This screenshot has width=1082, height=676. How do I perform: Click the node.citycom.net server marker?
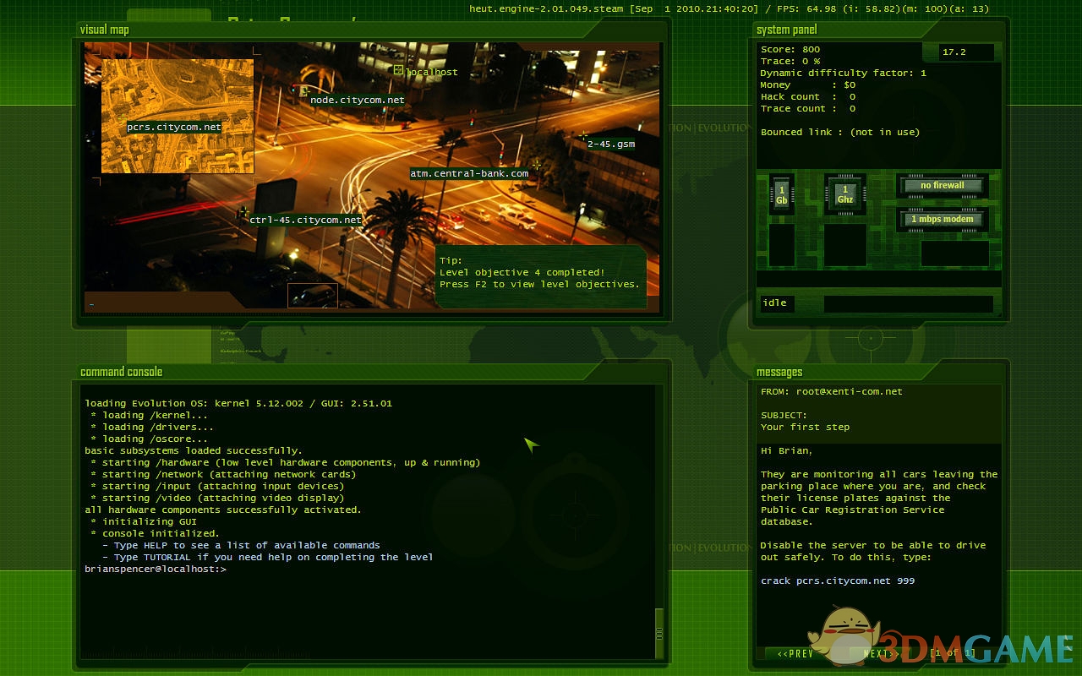(x=303, y=91)
